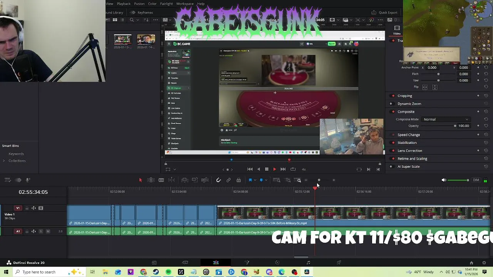Click the timeline zoom slider handle
The image size is (493, 277).
(319, 180)
